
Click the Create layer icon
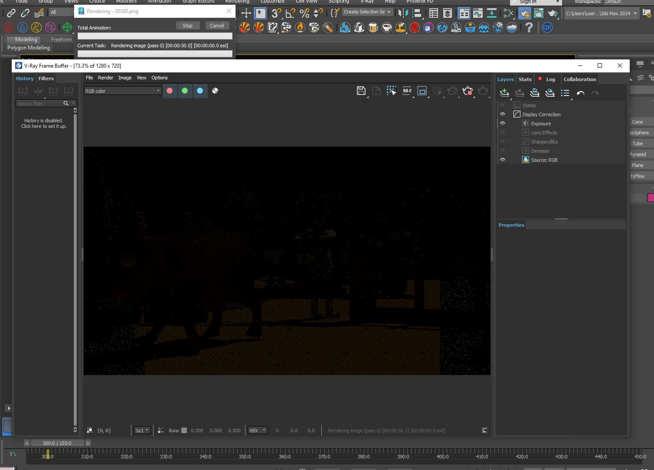click(504, 93)
